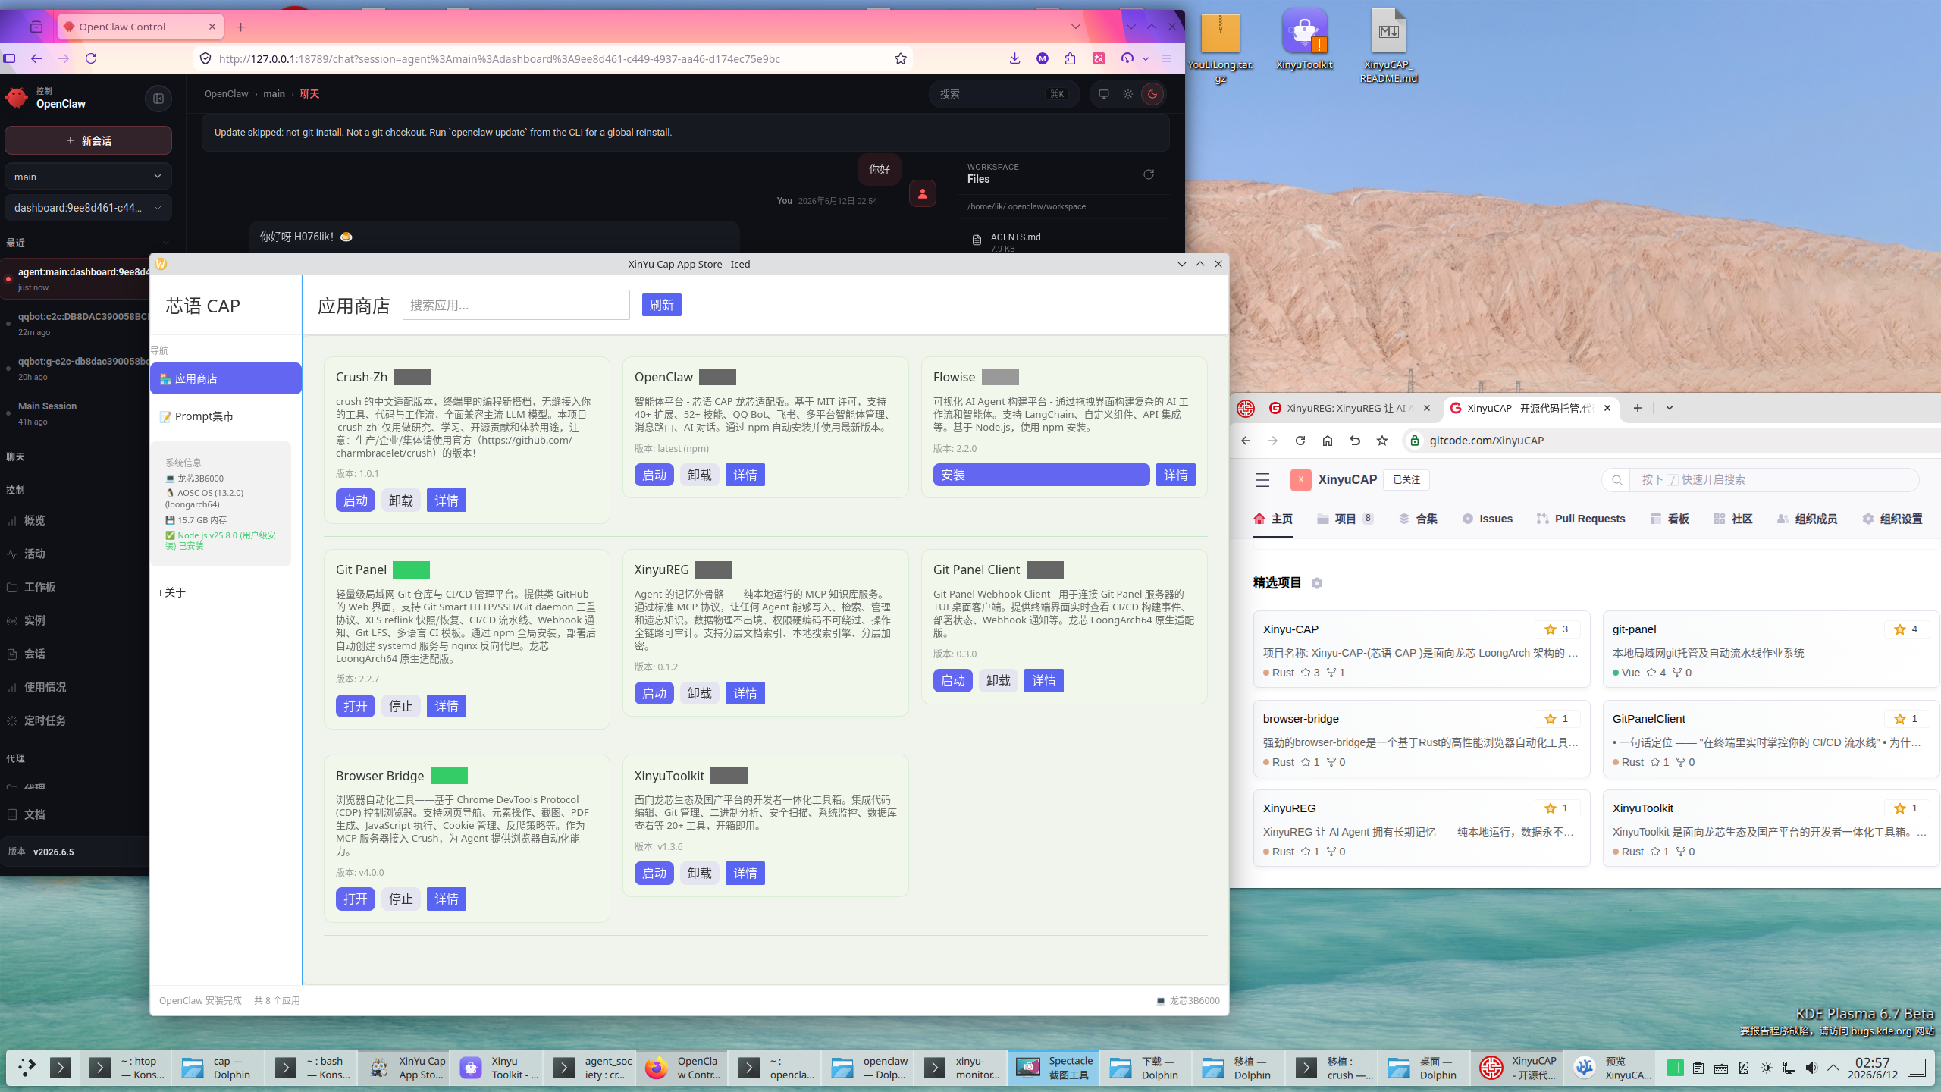Click Git Panel green status swatch
The image size is (1941, 1092).
[411, 570]
